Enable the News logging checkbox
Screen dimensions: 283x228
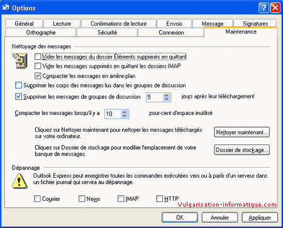tap(82, 198)
